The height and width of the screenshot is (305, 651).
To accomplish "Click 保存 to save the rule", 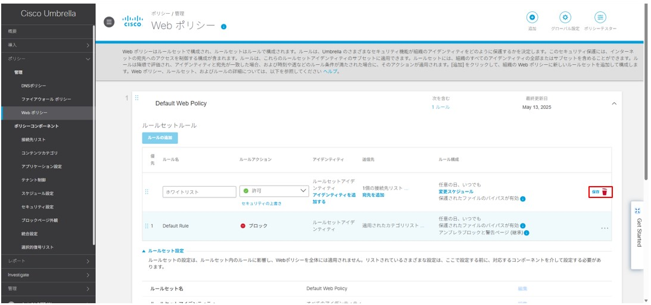I will (596, 192).
